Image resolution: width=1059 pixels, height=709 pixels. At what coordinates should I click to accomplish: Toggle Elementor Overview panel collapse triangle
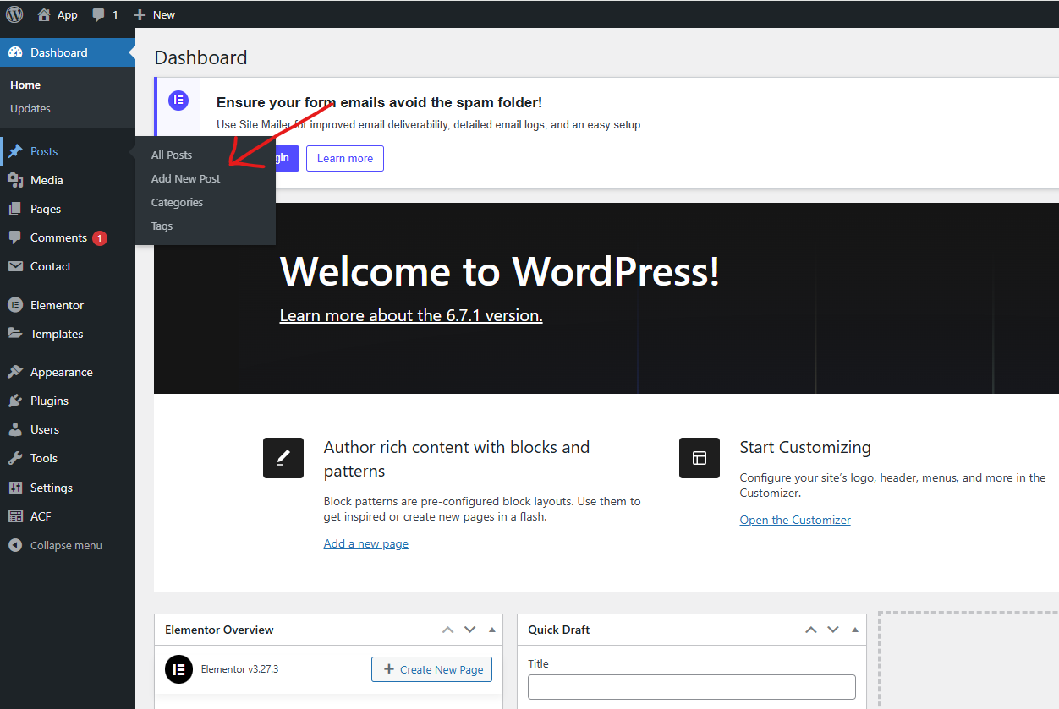[492, 630]
